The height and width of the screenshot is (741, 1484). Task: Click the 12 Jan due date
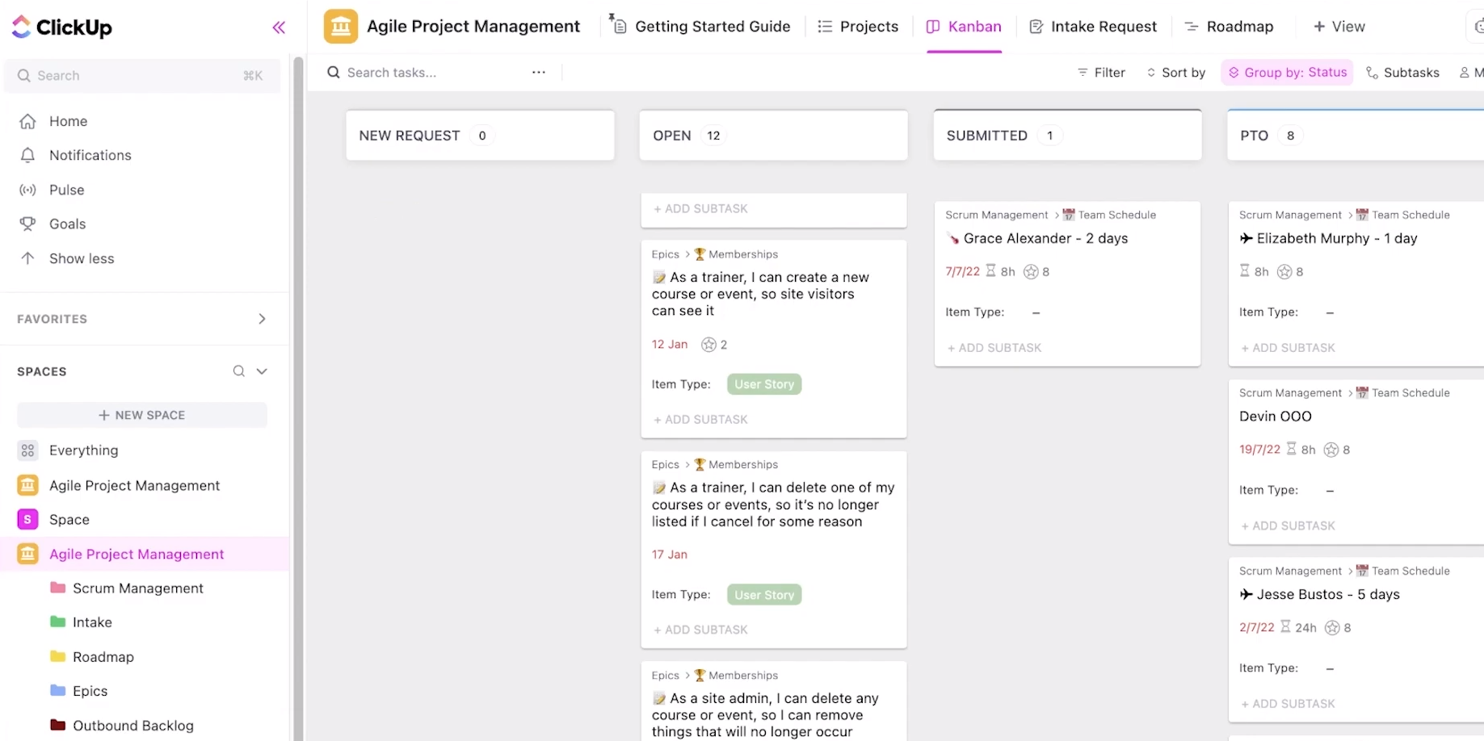tap(670, 345)
